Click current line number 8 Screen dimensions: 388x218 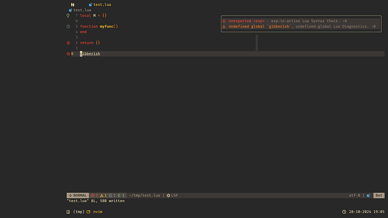tap(72, 54)
